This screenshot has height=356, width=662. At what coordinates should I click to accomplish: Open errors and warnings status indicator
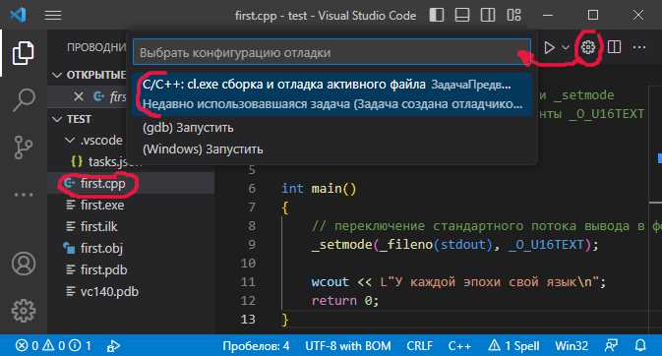coord(53,346)
